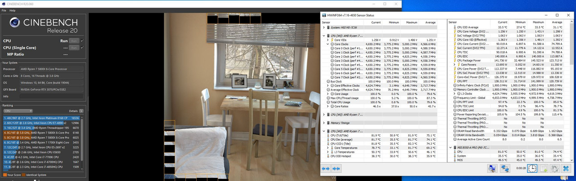Toggle the CPU (Single Core) test checkbox
The image size is (576, 181).
82,48
